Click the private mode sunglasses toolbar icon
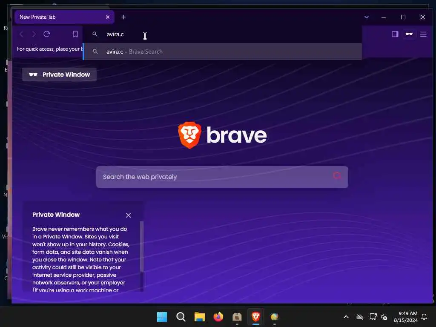This screenshot has width=436, height=327. [409, 34]
